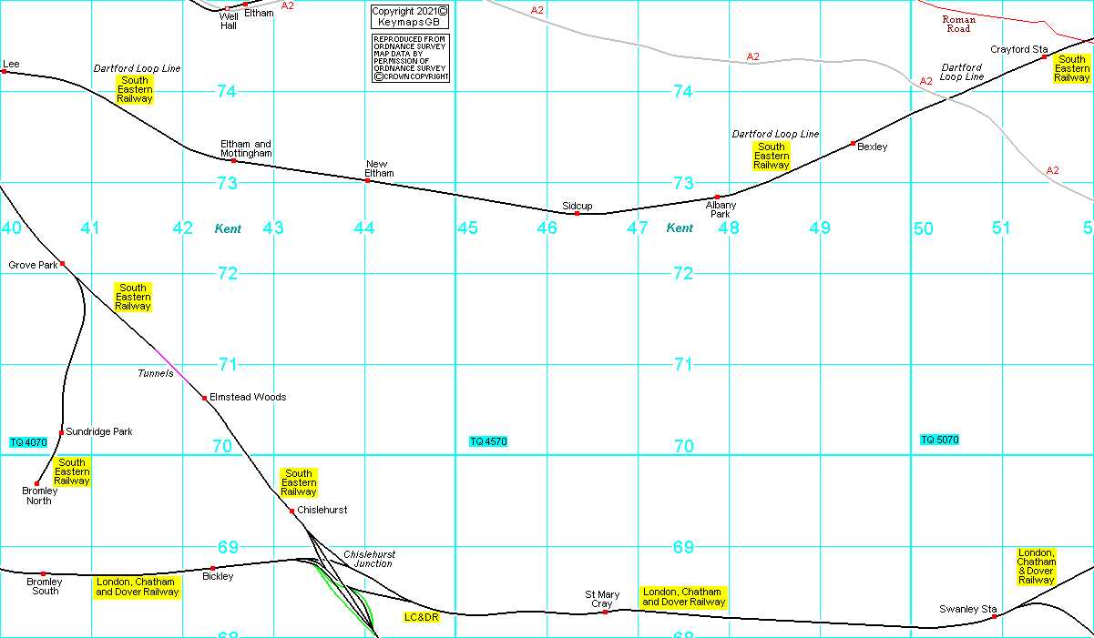Click the Sidcup station red marker
This screenshot has height=638, width=1094.
tap(577, 213)
